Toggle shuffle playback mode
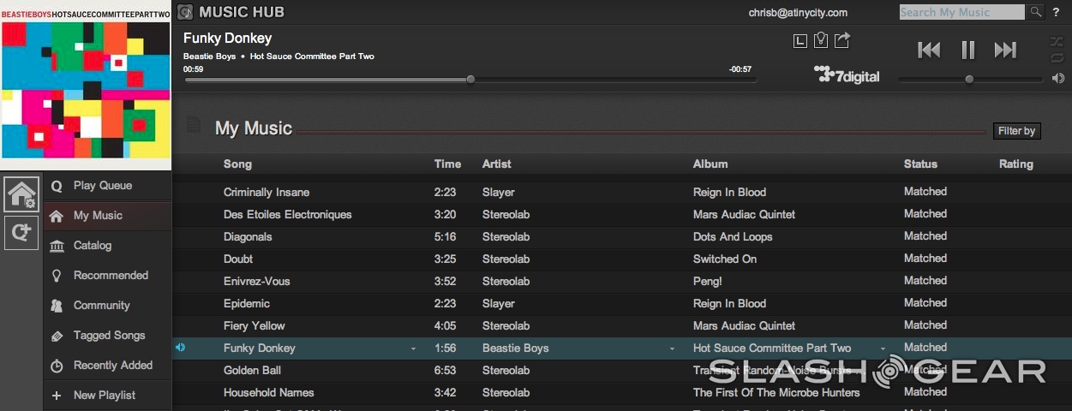Screen dimensions: 1072x411 tap(1057, 41)
